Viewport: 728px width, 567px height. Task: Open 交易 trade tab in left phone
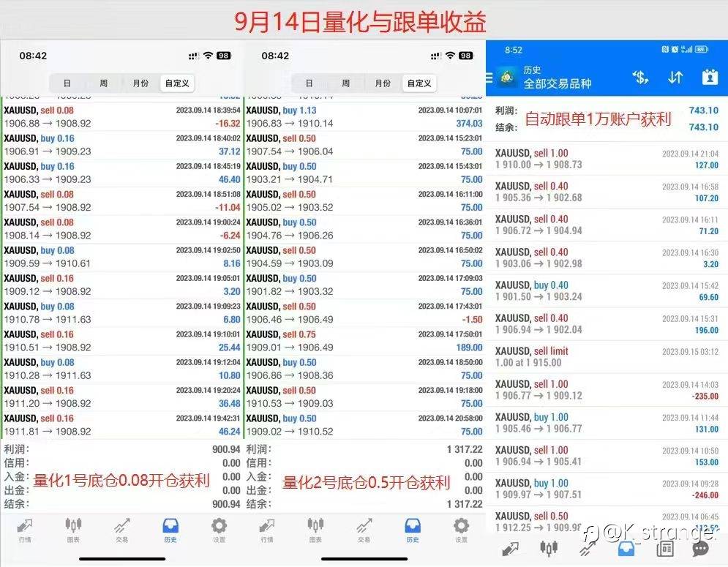(x=122, y=530)
